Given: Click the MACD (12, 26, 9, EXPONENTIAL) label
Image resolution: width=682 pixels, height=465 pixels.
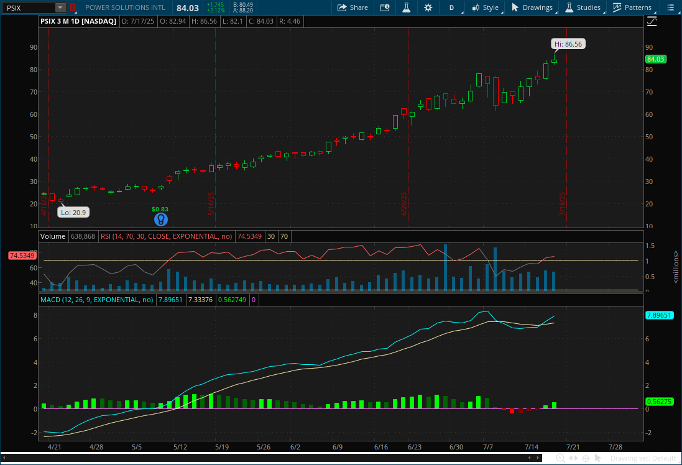Looking at the screenshot, I should click(x=96, y=300).
